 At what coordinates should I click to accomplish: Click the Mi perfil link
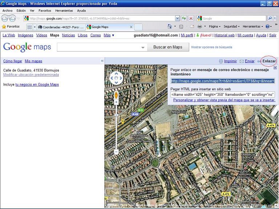(x=187, y=35)
